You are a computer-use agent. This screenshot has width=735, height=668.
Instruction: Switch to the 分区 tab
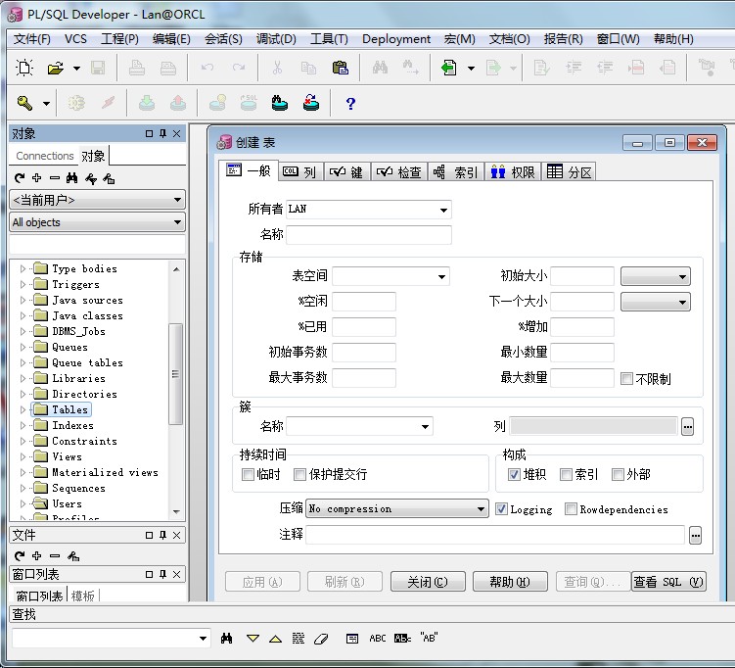pyautogui.click(x=569, y=172)
